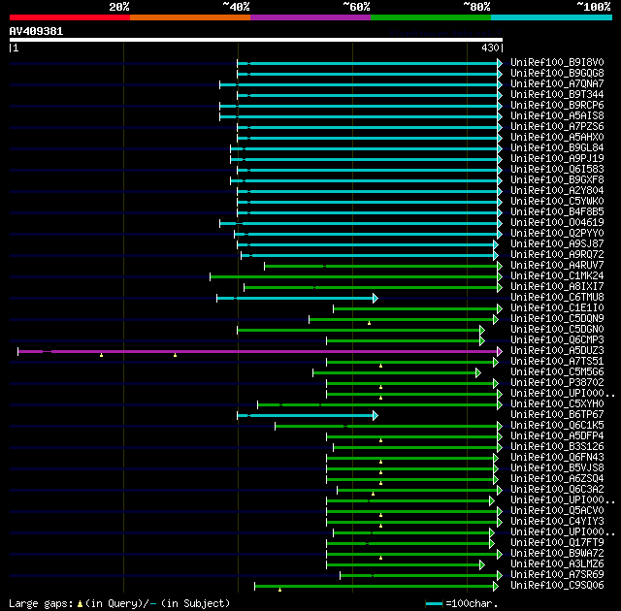Open hit UniRef100_B9I8V0
Image resolution: width=621 pixels, height=611 pixels.
coord(557,62)
